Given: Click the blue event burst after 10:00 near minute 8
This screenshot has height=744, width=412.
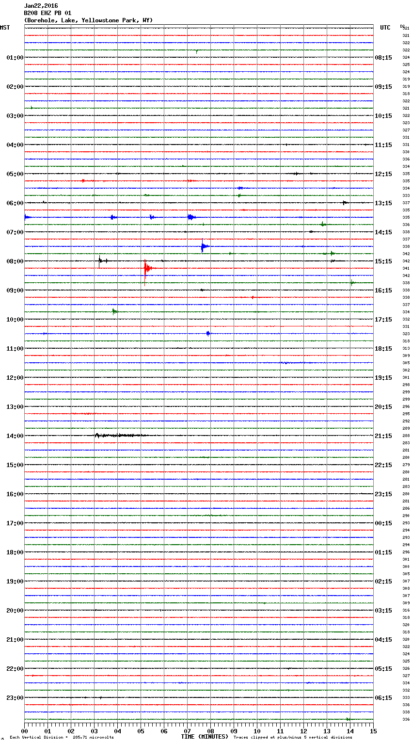Looking at the screenshot, I should (x=208, y=334).
